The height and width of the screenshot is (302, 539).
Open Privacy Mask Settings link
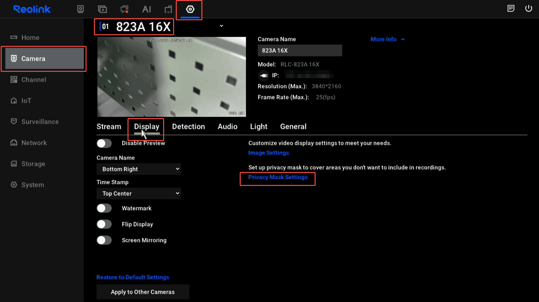click(278, 177)
